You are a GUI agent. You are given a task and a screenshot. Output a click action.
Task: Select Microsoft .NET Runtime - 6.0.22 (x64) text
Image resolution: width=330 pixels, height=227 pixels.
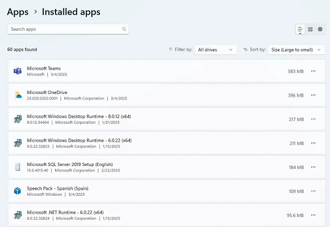coord(65,212)
